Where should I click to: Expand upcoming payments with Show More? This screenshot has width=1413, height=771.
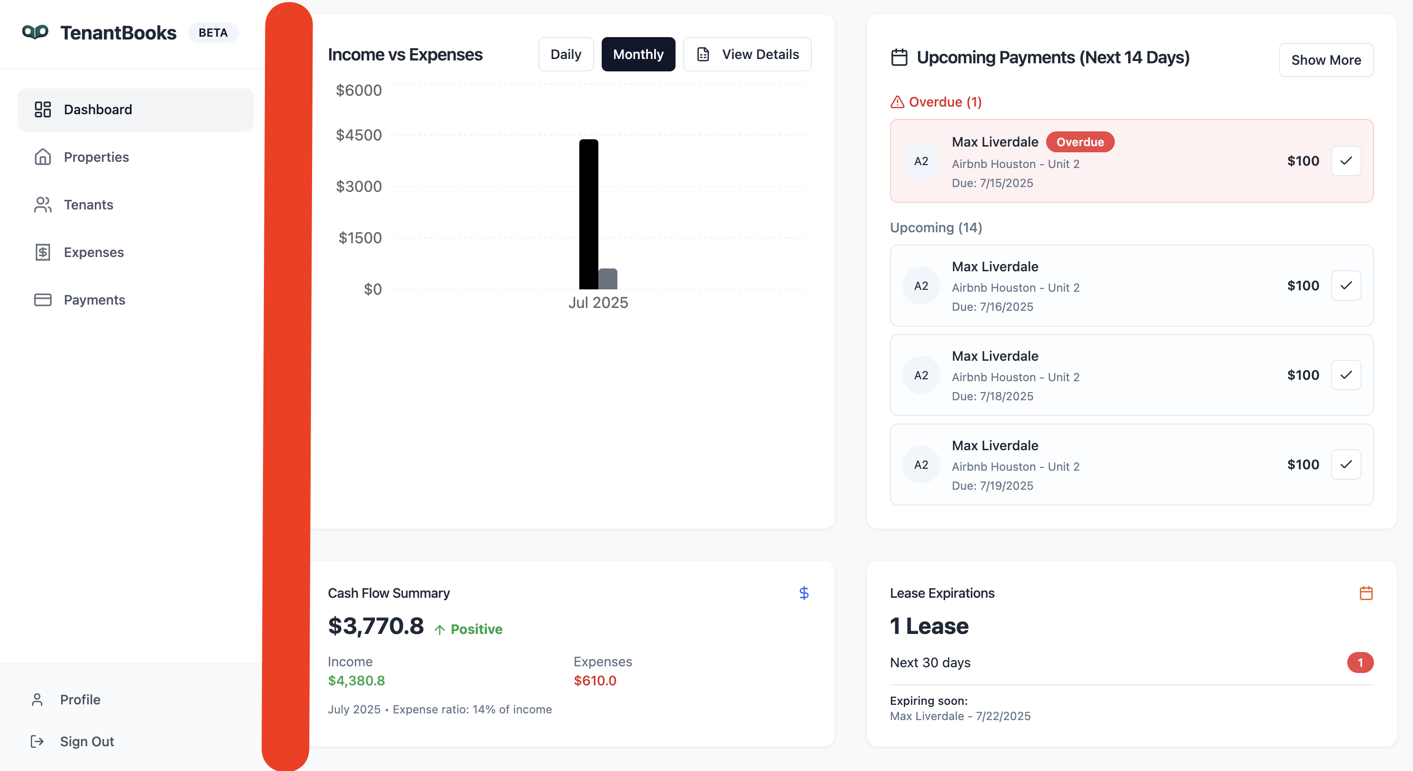tap(1326, 60)
